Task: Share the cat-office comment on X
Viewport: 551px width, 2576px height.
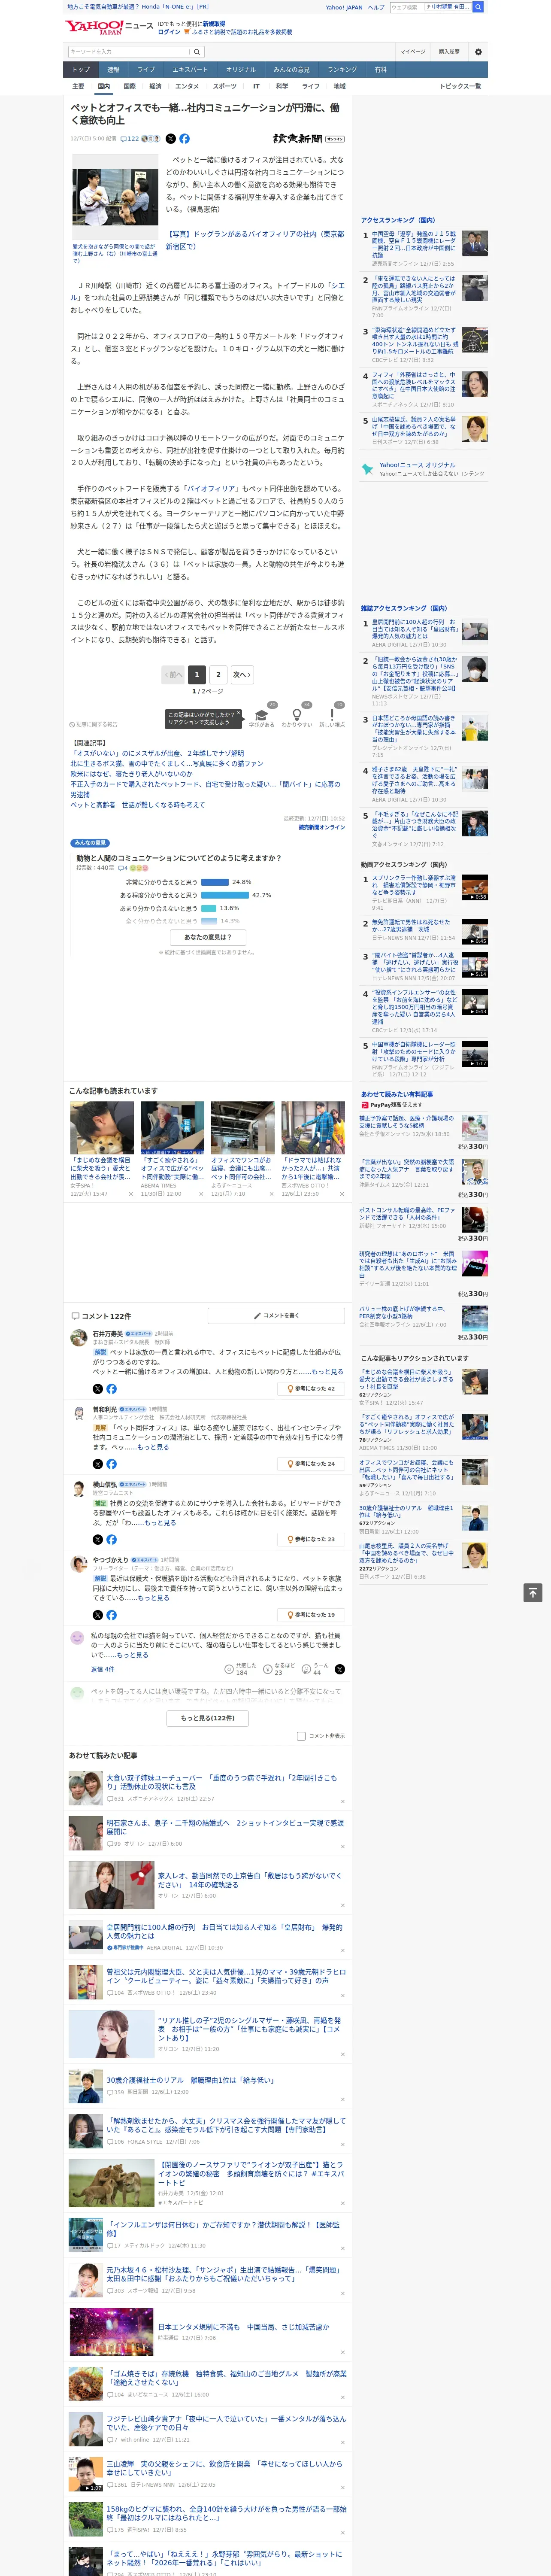Action: pyautogui.click(x=340, y=1669)
